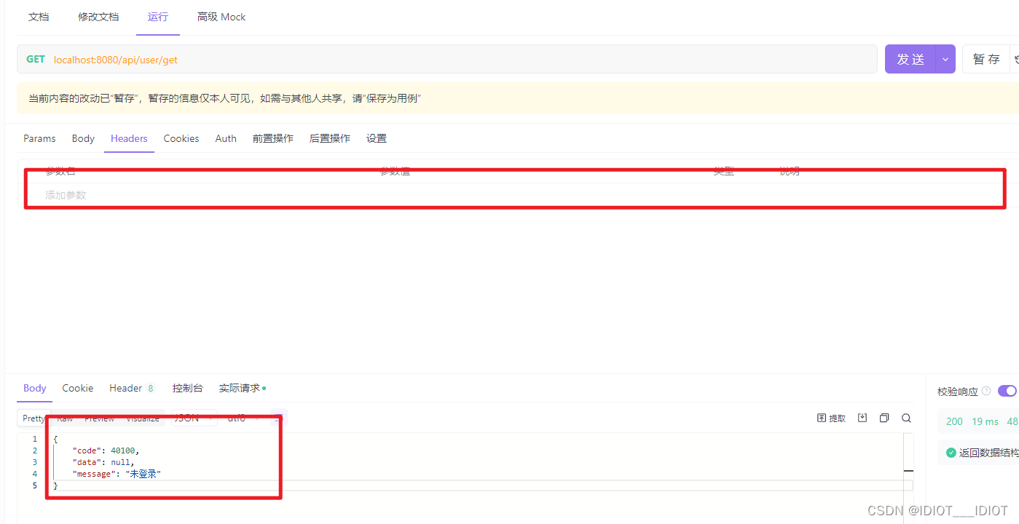1019x524 pixels.
Task: Send the request with 发送
Action: [910, 59]
